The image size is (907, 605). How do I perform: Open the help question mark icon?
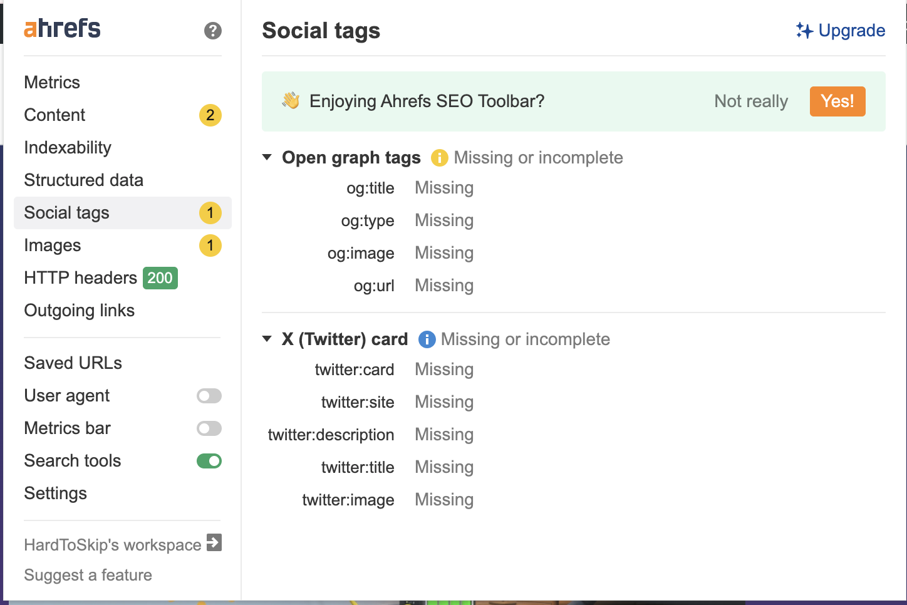tap(212, 30)
